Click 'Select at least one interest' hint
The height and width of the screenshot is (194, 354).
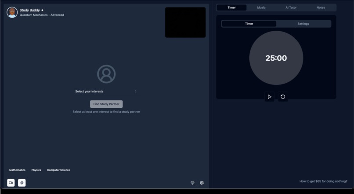point(106,112)
